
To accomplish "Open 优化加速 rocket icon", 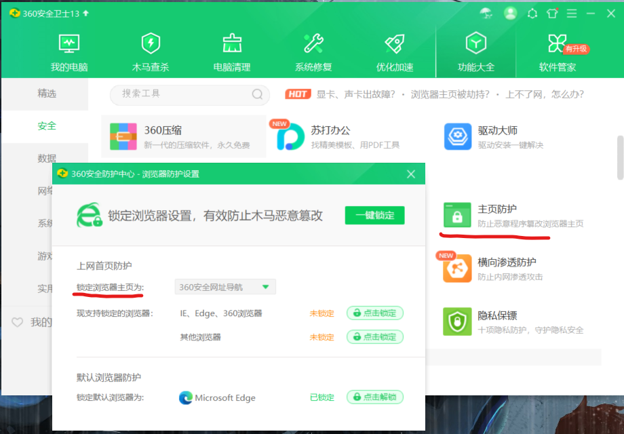I will [395, 43].
